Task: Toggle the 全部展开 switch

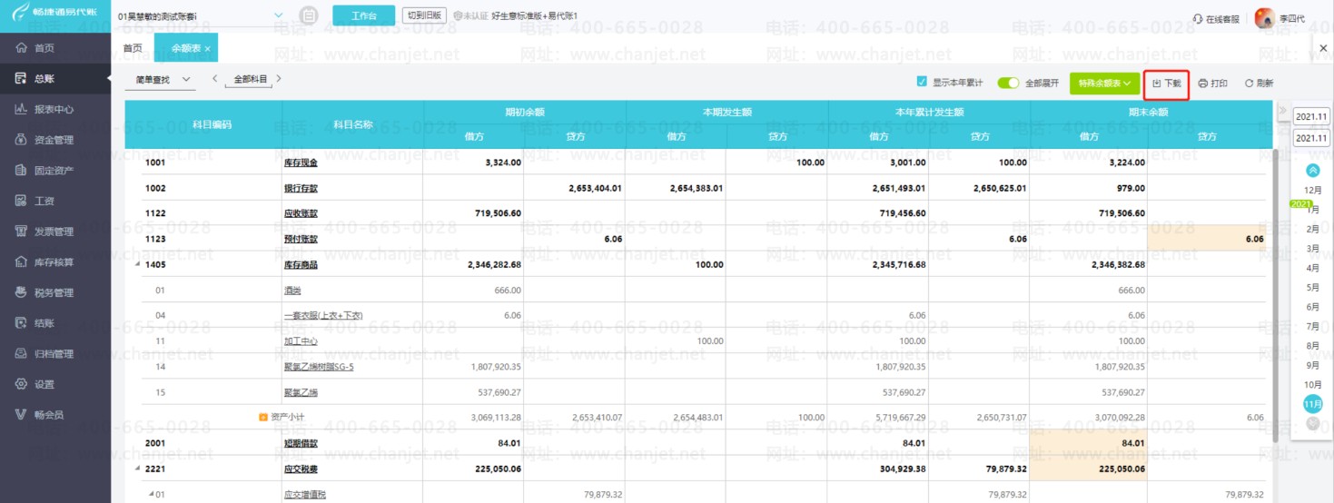Action: (x=1008, y=83)
